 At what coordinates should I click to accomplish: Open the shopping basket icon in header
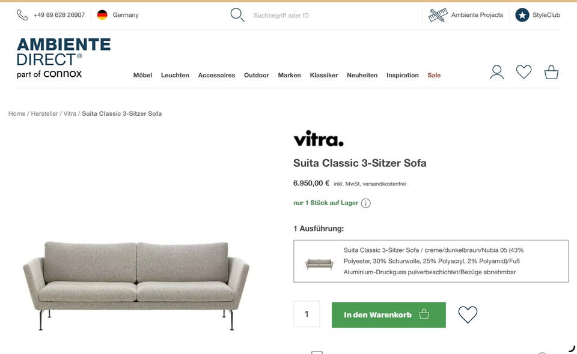pyautogui.click(x=551, y=72)
